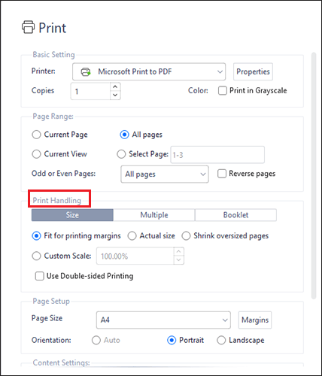The image size is (322, 376).
Task: Expand the Odd or Even Pages dropdown
Action: (165, 174)
